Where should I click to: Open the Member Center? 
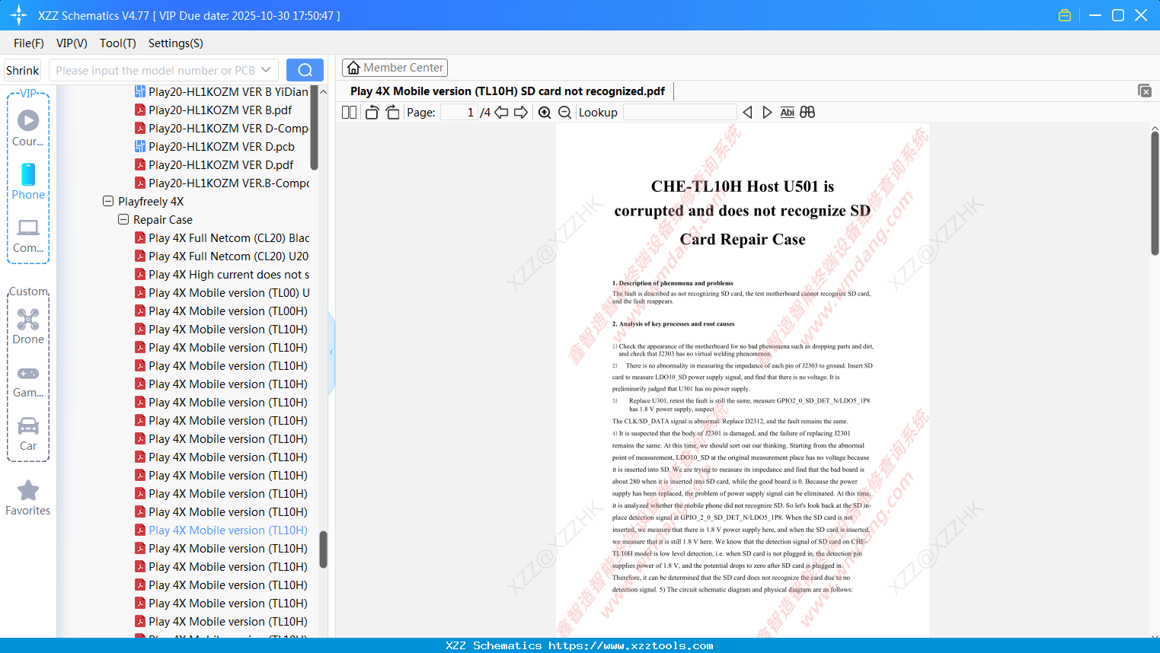click(x=395, y=68)
